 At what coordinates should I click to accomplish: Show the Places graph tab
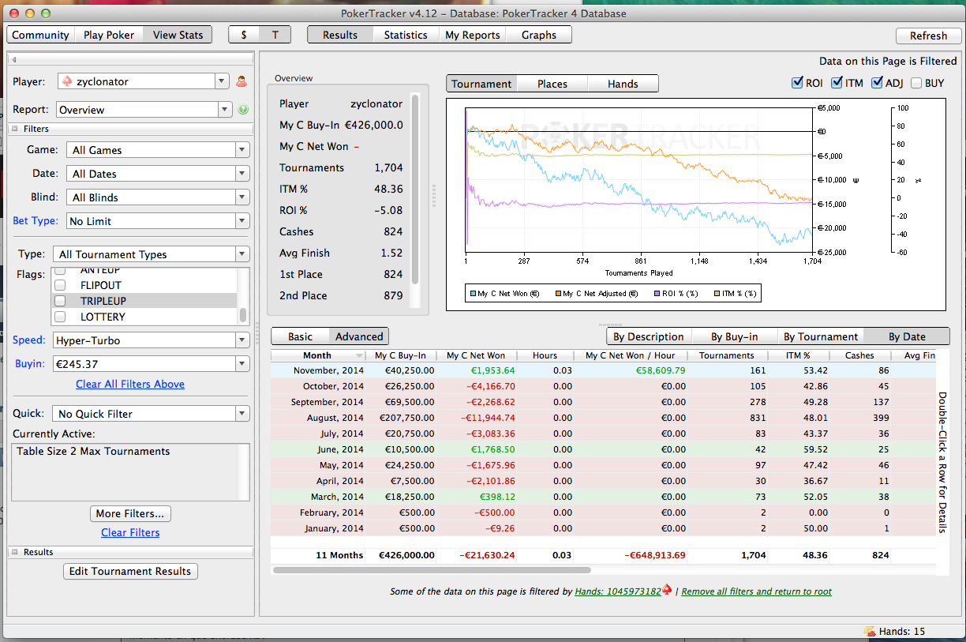[x=552, y=84]
